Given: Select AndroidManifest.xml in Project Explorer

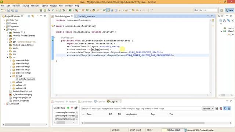Looking at the screenshot, I should (x=22, y=91).
